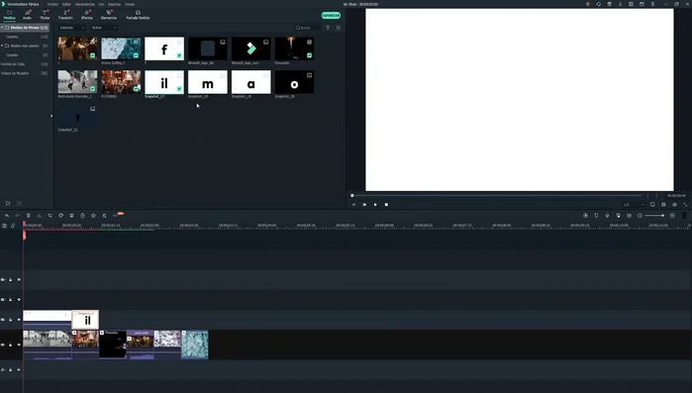Image resolution: width=692 pixels, height=393 pixels.
Task: Click the Undo icon in timeline toolbar
Action: (x=7, y=215)
